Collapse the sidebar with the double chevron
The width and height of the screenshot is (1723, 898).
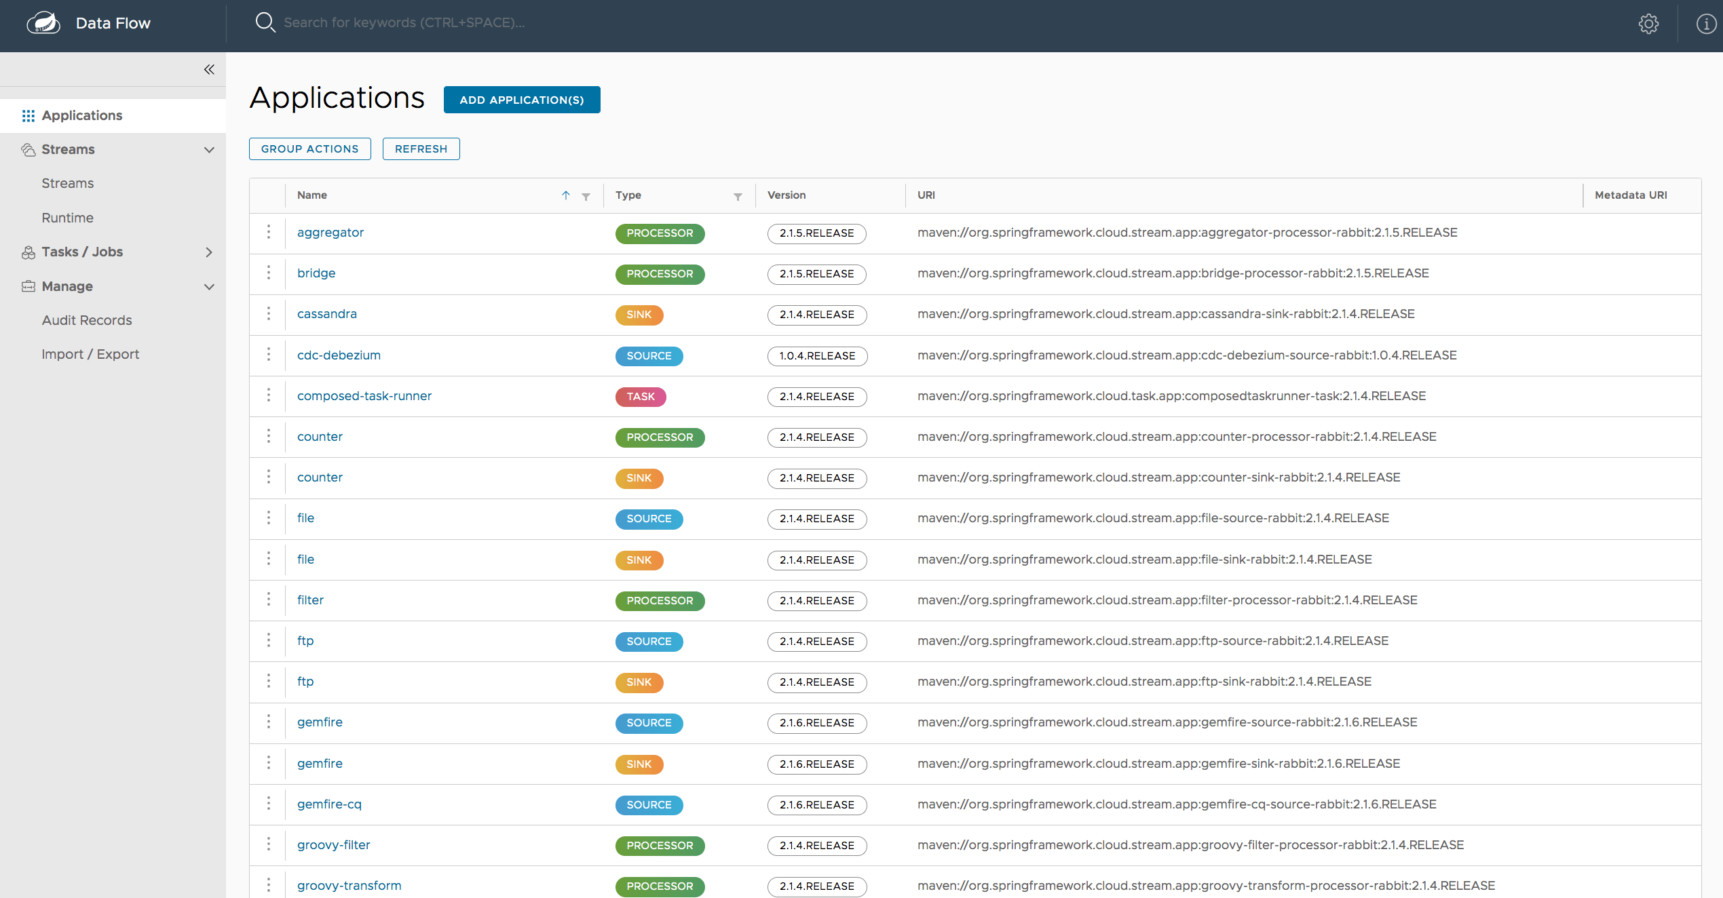tap(208, 69)
